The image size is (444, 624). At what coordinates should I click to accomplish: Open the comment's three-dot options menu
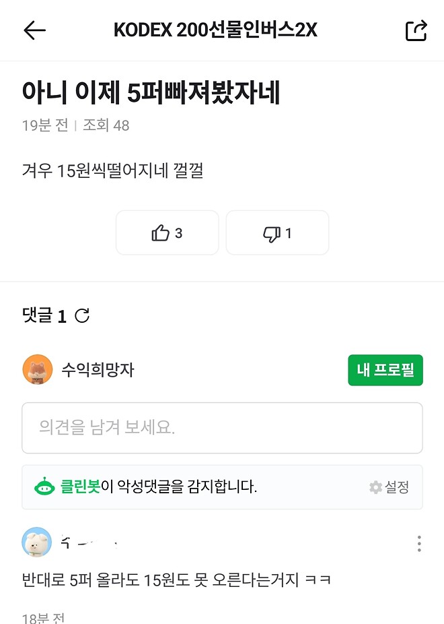pyautogui.click(x=419, y=542)
